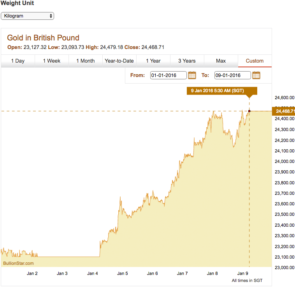295x287 pixels.
Task: Choose the 3 Years range tab
Action: (187, 61)
